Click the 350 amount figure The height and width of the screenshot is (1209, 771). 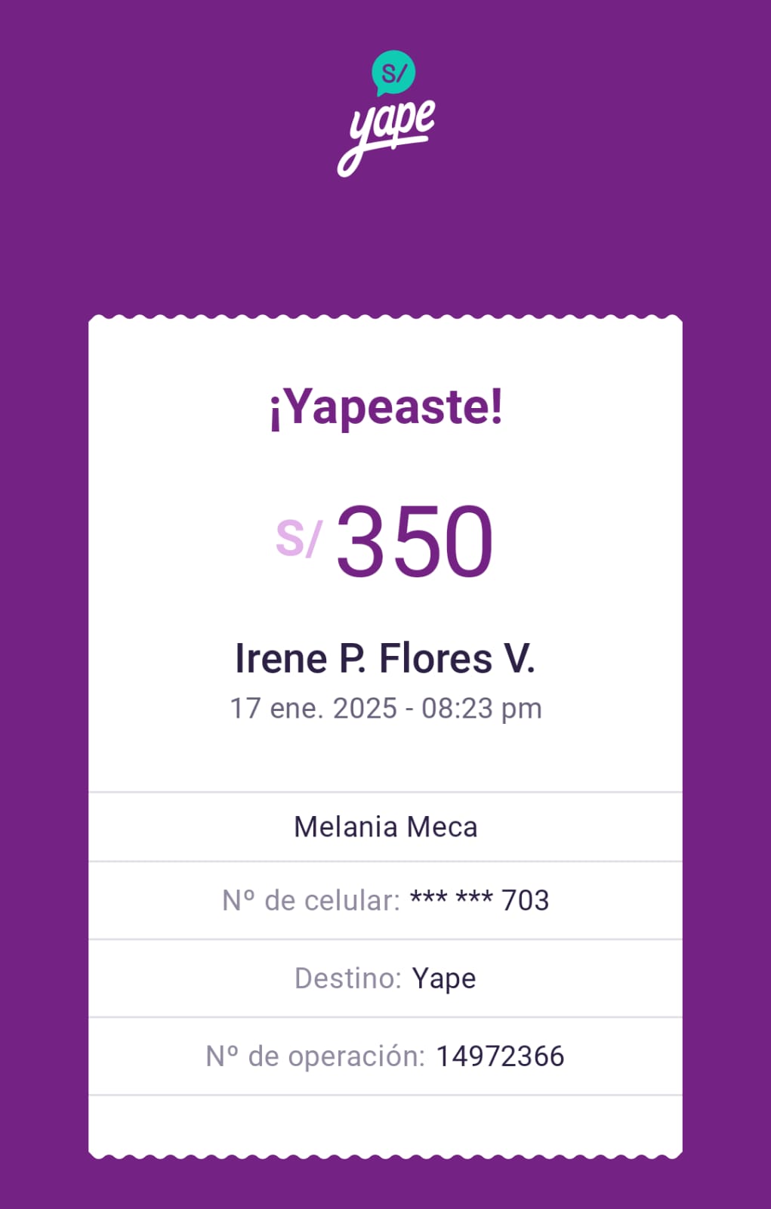(415, 541)
